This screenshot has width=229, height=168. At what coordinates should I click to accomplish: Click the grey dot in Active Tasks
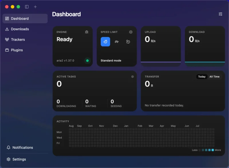coord(133,77)
